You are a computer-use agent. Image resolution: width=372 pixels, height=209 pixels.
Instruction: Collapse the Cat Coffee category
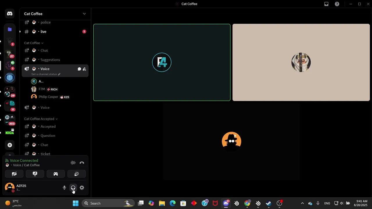click(x=34, y=43)
